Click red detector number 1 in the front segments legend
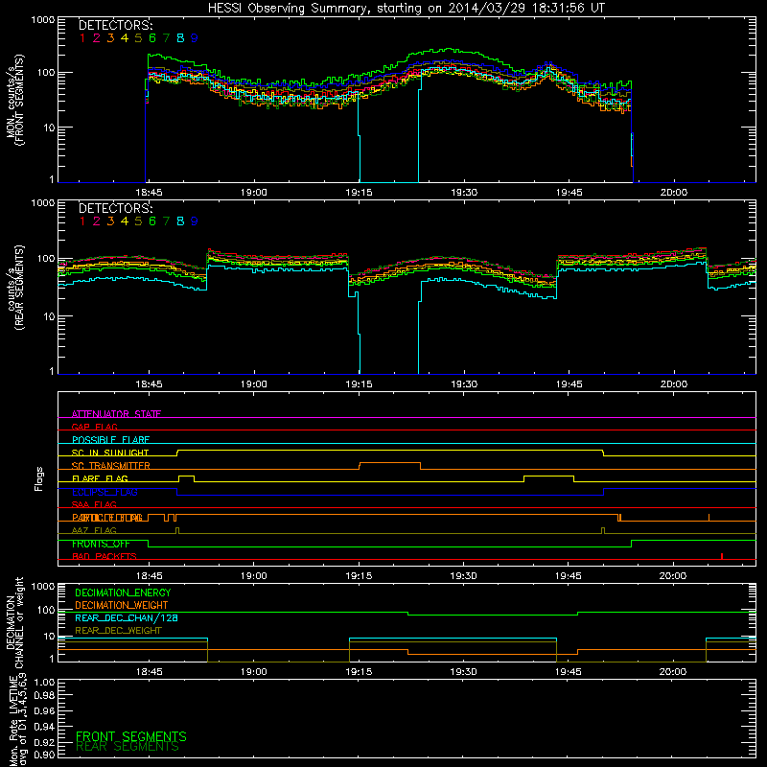 82,38
